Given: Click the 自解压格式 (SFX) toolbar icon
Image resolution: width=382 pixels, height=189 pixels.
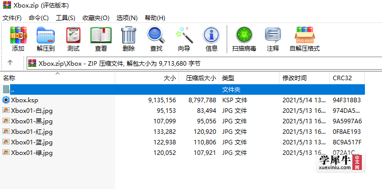Looking at the screenshot, I should 305,35.
